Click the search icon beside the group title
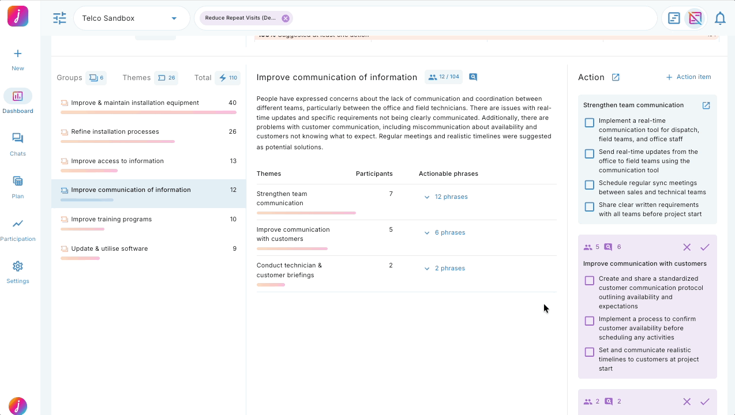735x415 pixels. click(x=473, y=77)
